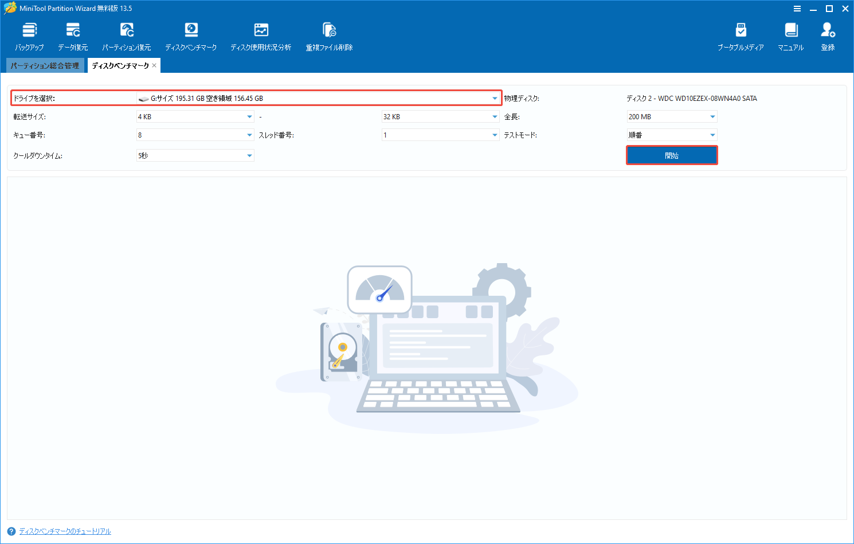854x544 pixels.
Task: Switch to the パーティション総合管理 tab
Action: (45, 65)
